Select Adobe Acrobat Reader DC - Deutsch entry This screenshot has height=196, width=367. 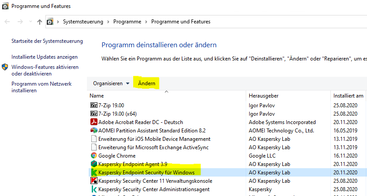141,122
